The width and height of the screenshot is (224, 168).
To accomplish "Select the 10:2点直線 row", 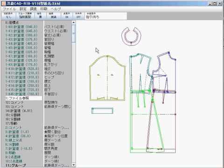I will coord(14,161).
